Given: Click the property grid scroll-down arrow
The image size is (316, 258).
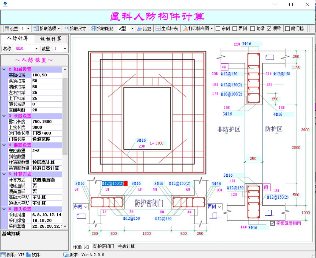Looking at the screenshot, I should point(65,226).
